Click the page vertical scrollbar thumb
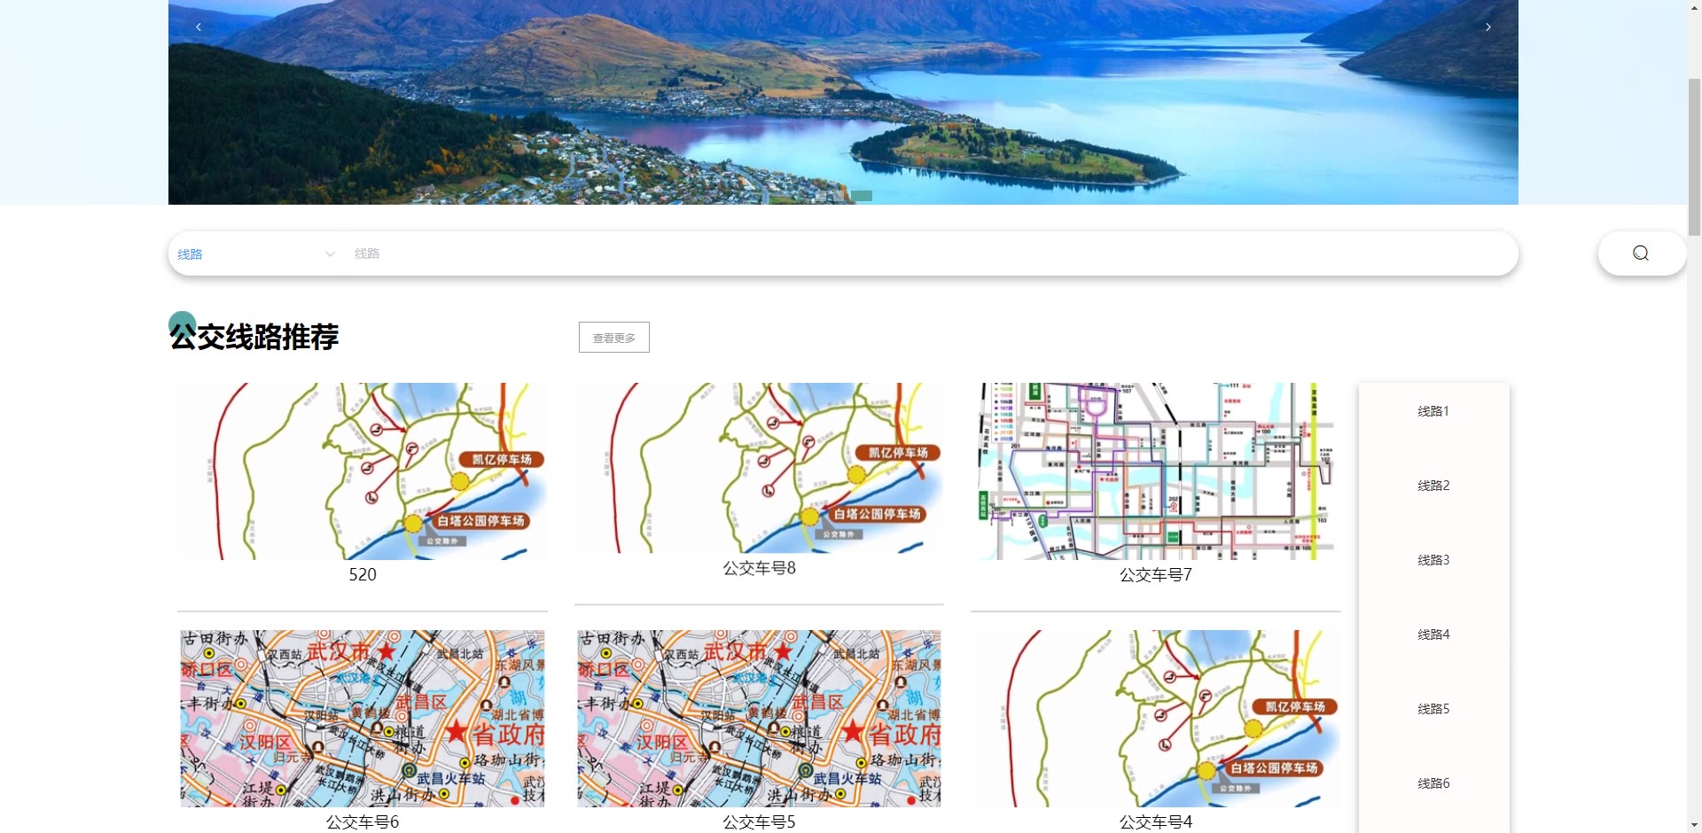 coord(1694,157)
